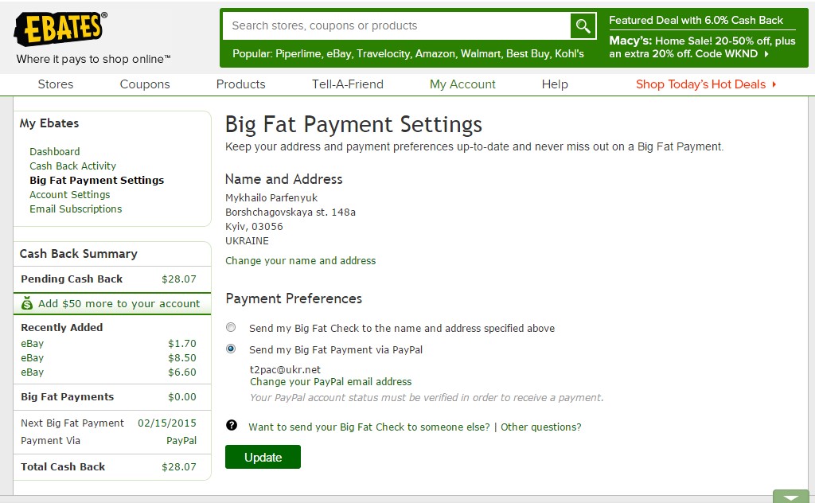Click Next Big Fat Payment date 02/15/2015
The height and width of the screenshot is (503, 815).
point(167,423)
